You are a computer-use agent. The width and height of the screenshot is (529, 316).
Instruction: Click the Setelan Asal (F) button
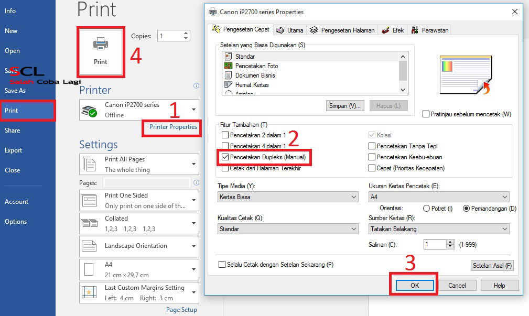(492, 266)
